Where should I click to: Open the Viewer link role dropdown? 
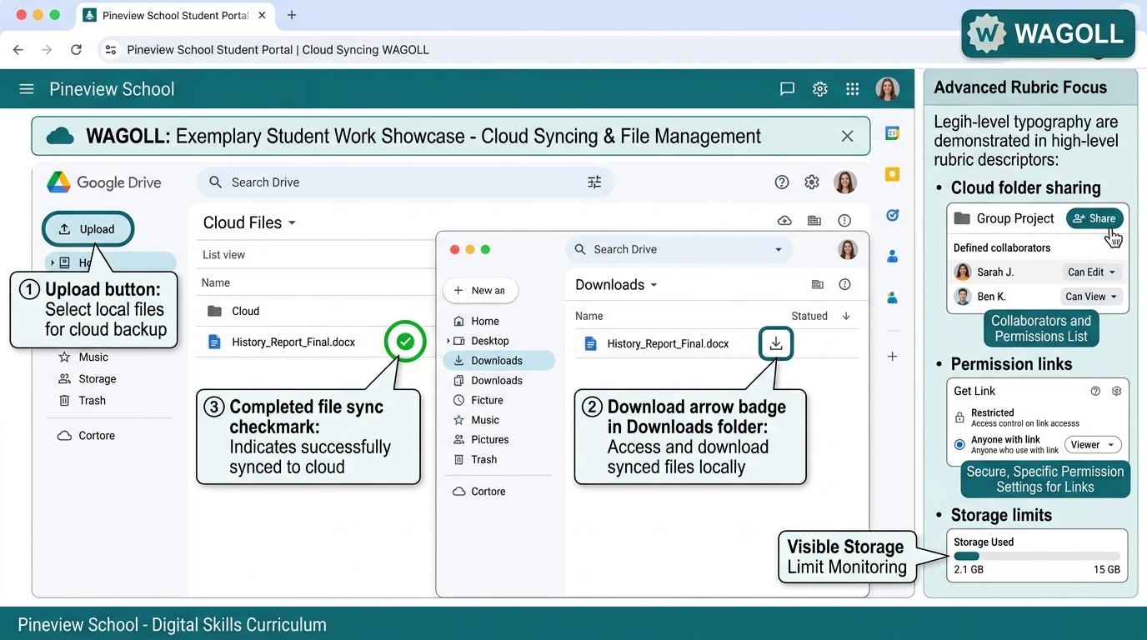pos(1091,444)
